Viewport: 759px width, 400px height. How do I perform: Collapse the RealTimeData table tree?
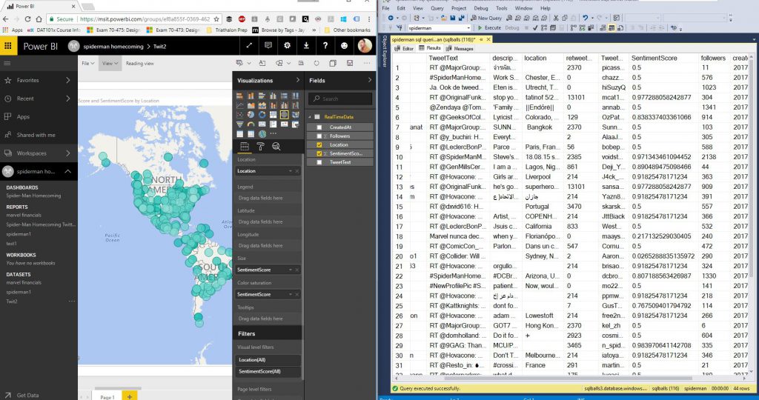(x=310, y=116)
